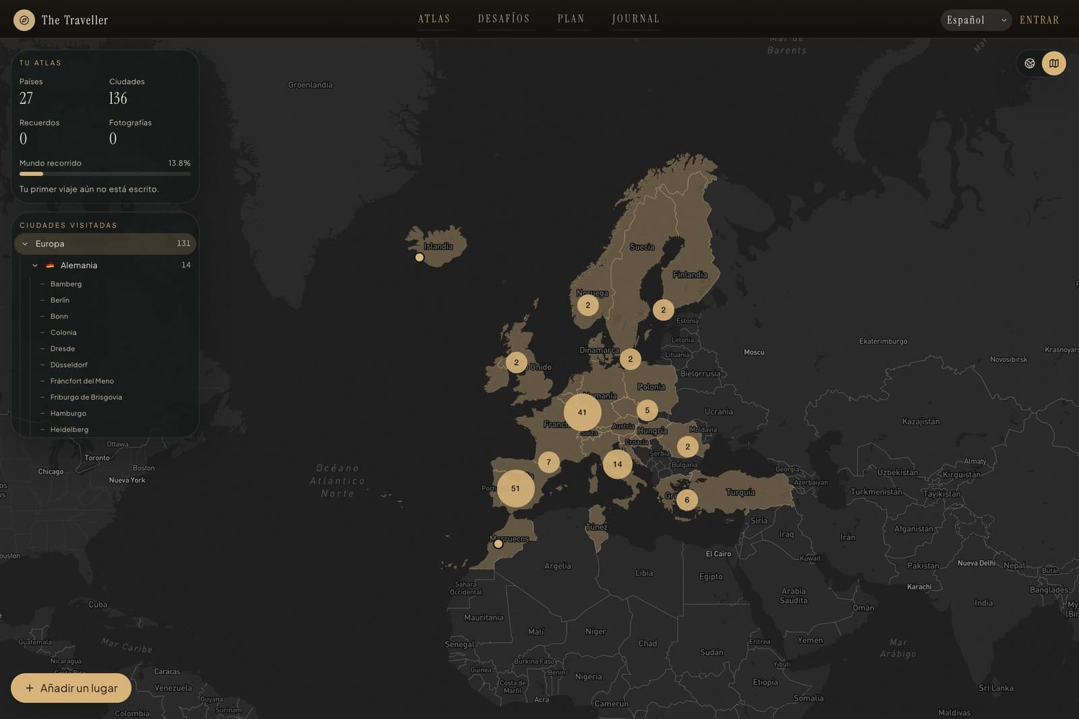Viewport: 1079px width, 719px height.
Task: Collapse the Europa region row
Action: (x=105, y=243)
